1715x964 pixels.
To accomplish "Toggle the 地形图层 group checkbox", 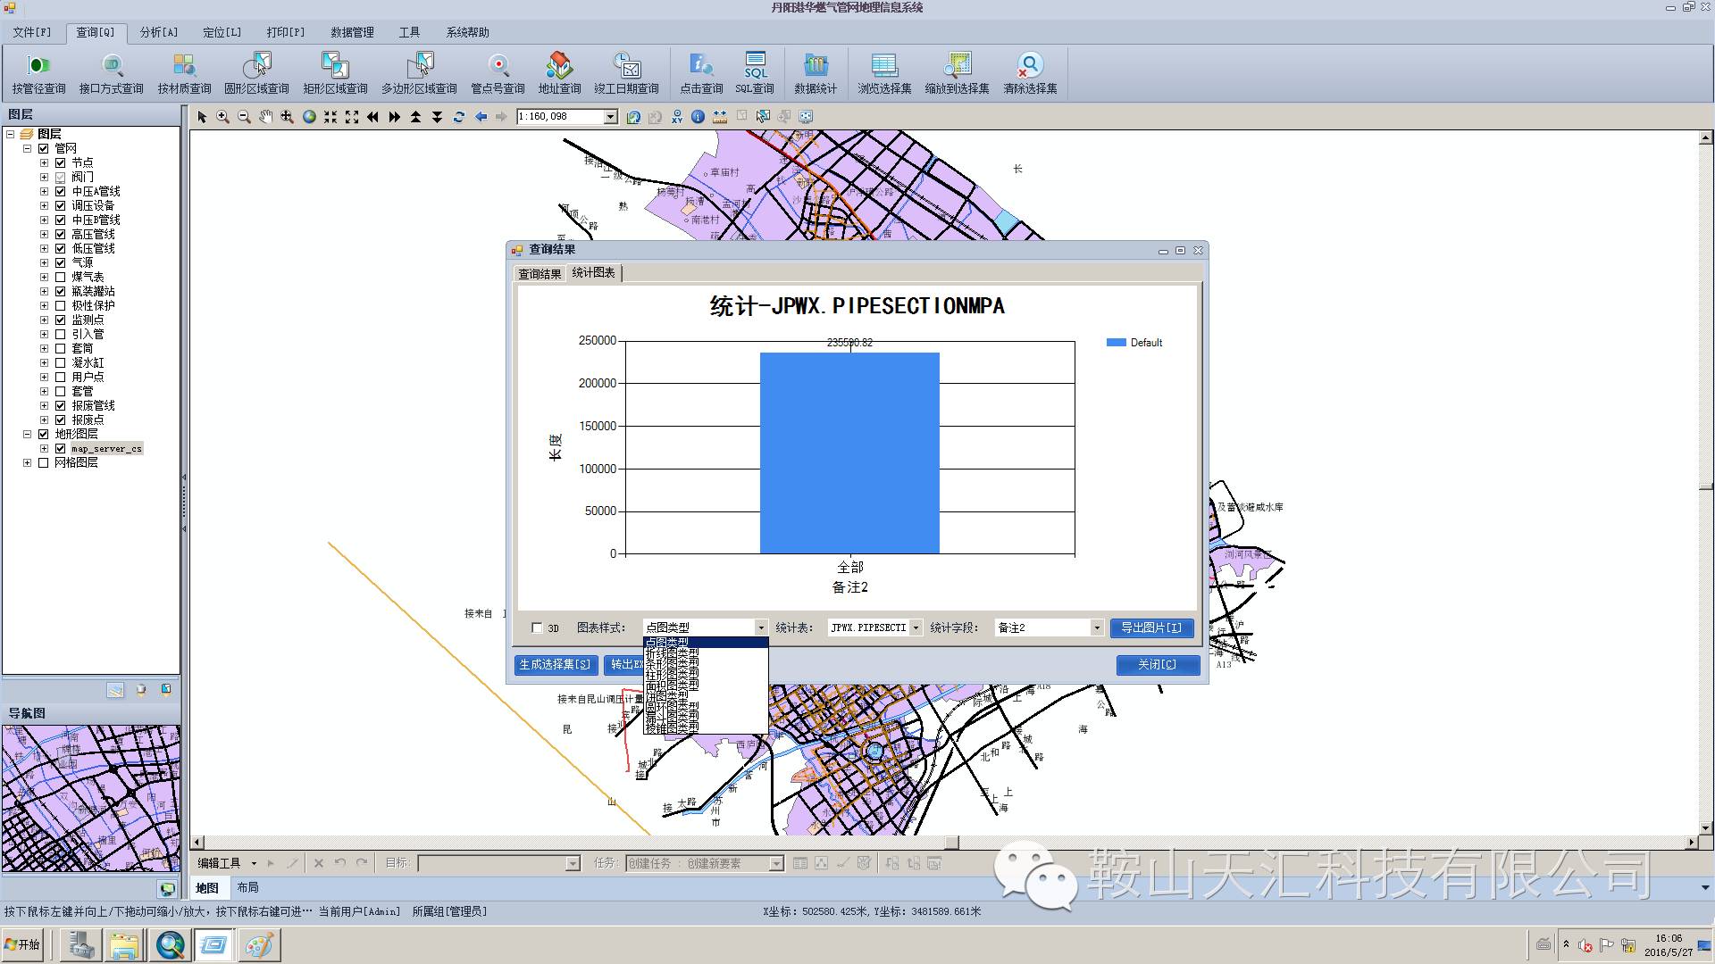I will (x=44, y=434).
